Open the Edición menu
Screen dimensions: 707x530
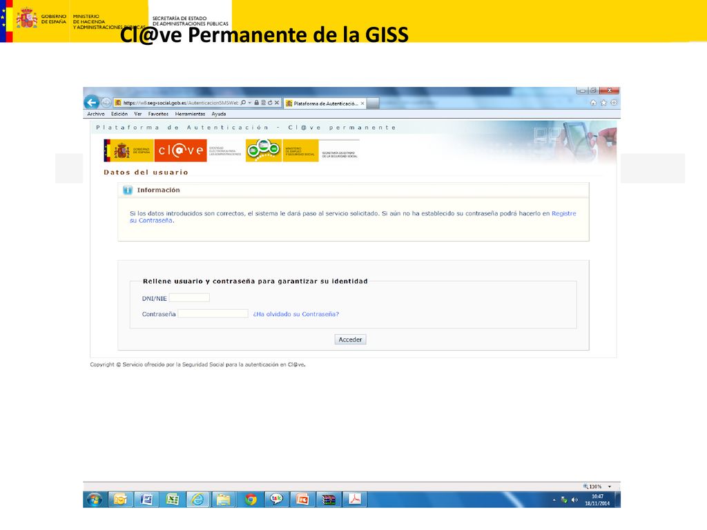(119, 114)
